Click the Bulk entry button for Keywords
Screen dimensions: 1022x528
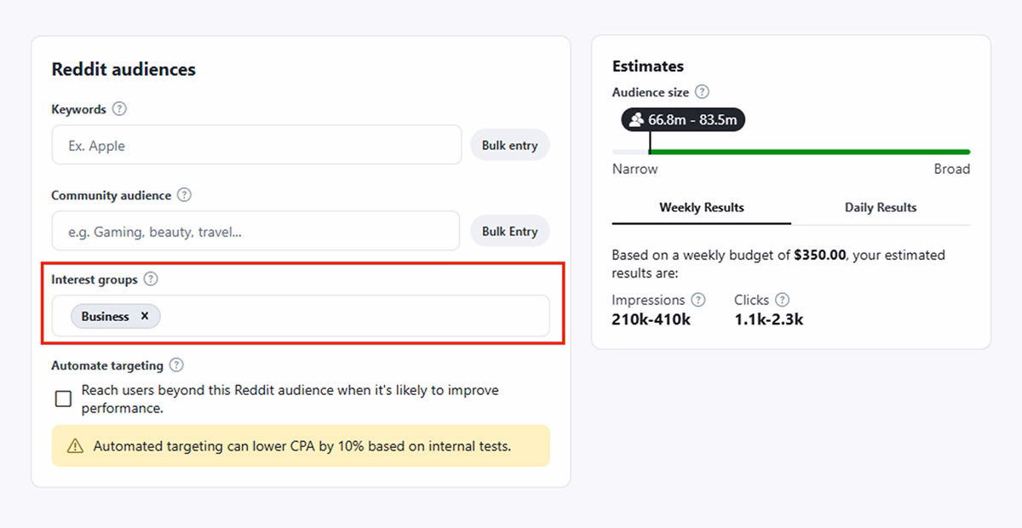[509, 145]
